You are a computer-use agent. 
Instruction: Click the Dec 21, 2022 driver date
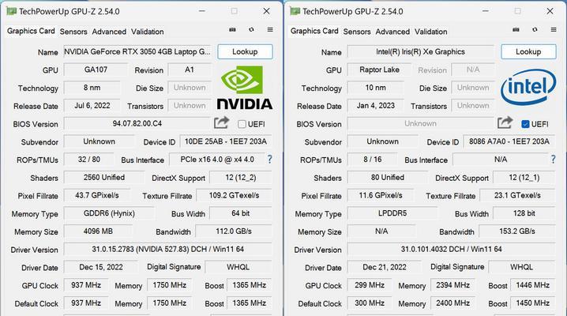point(385,267)
